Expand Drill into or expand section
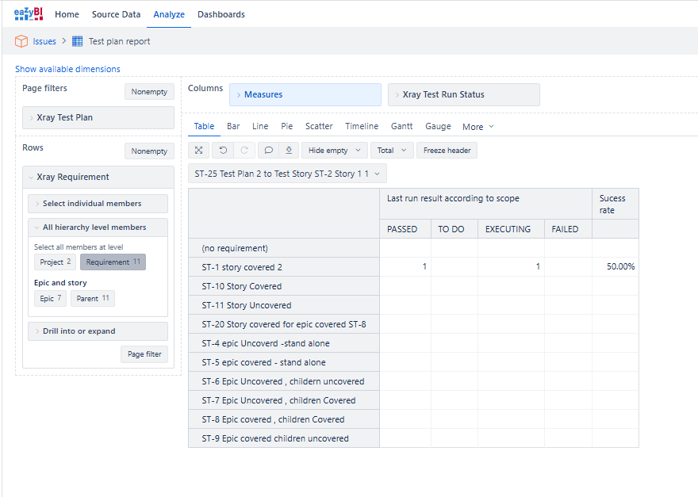698x497 pixels. [98, 331]
